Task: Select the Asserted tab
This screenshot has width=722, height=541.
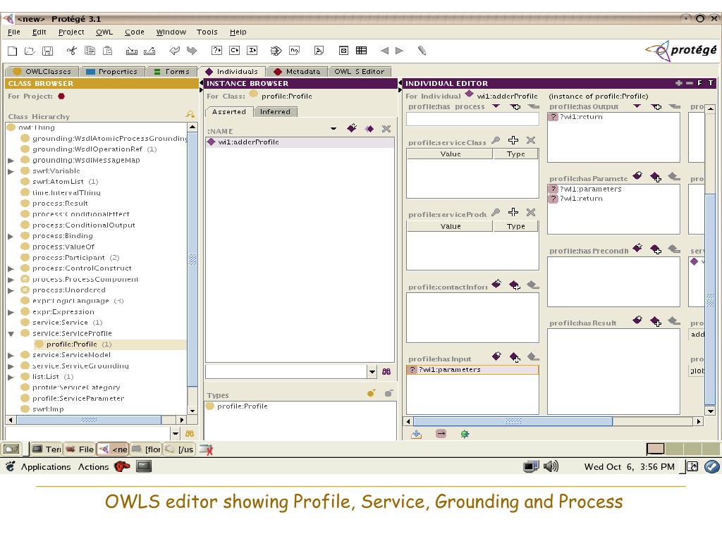Action: (229, 111)
